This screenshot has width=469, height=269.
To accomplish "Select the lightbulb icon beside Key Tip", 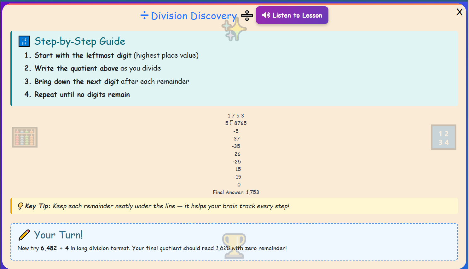I will pos(21,206).
